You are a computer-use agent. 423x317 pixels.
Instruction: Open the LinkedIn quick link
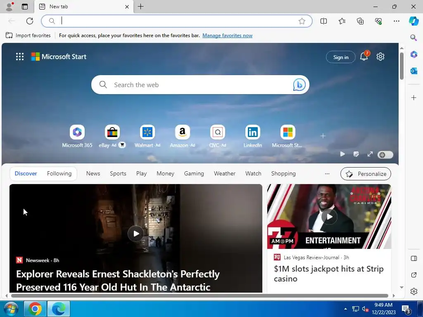[252, 136]
